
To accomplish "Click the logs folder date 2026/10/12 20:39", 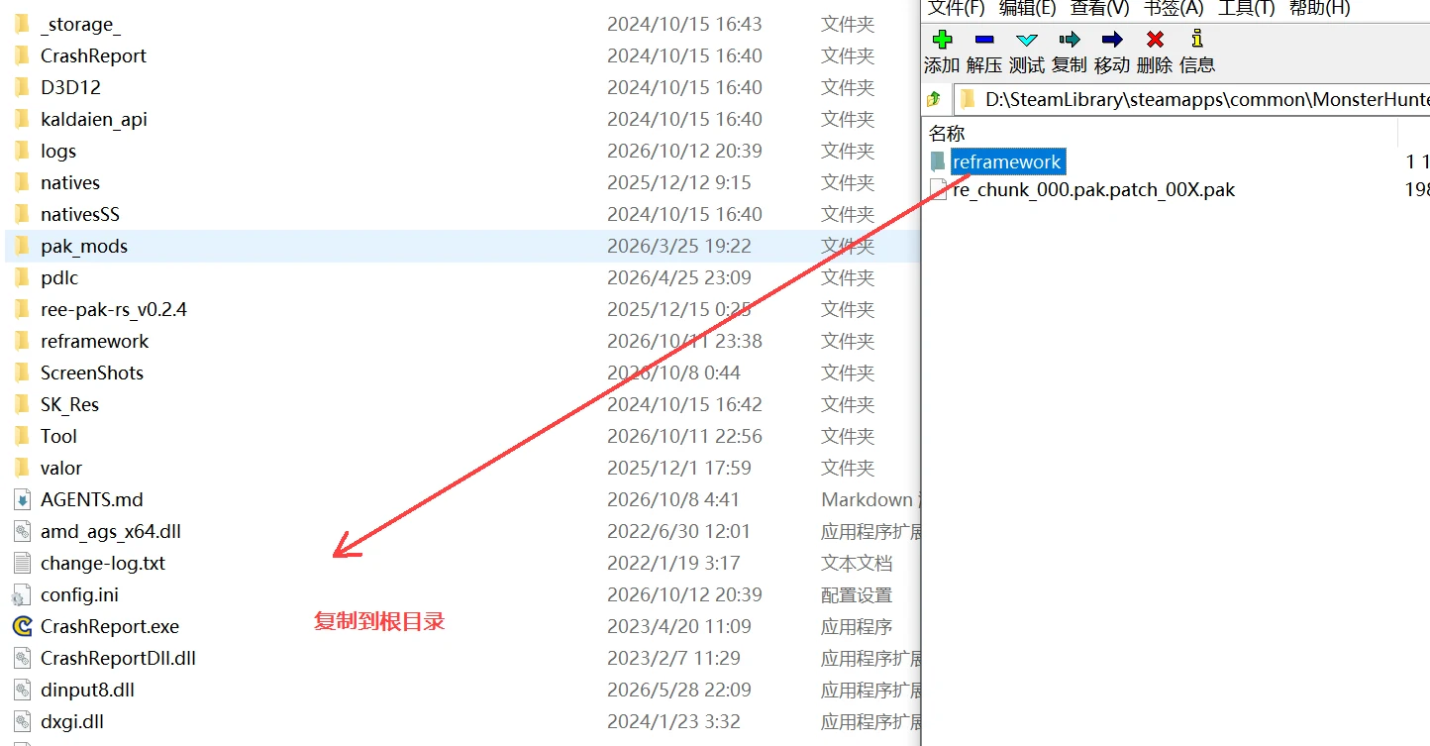I will 685,151.
